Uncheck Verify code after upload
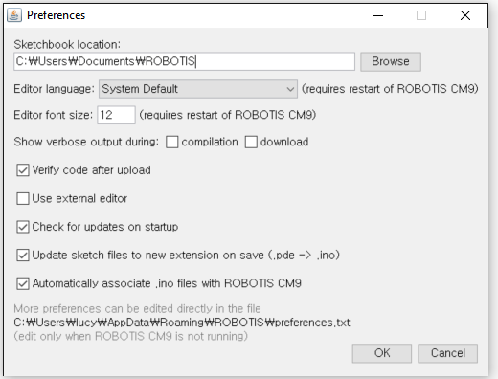498x379 pixels. point(23,170)
